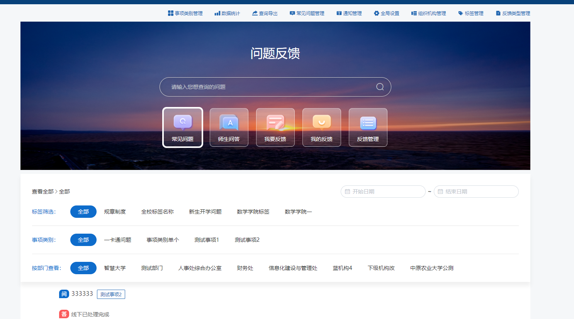Viewport: 574px width, 319px height.
Task: Click the 反馈类型管理 document icon
Action: click(498, 13)
